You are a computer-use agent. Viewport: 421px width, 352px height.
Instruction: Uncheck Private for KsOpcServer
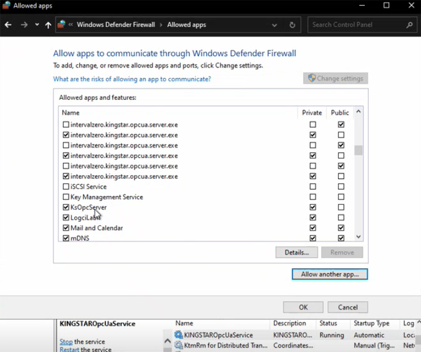pos(313,207)
